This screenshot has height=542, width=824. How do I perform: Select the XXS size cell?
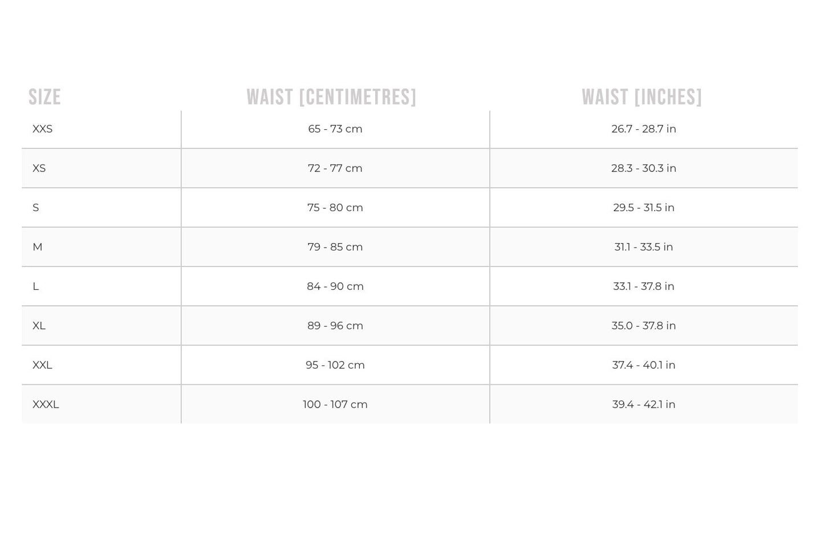tap(43, 129)
